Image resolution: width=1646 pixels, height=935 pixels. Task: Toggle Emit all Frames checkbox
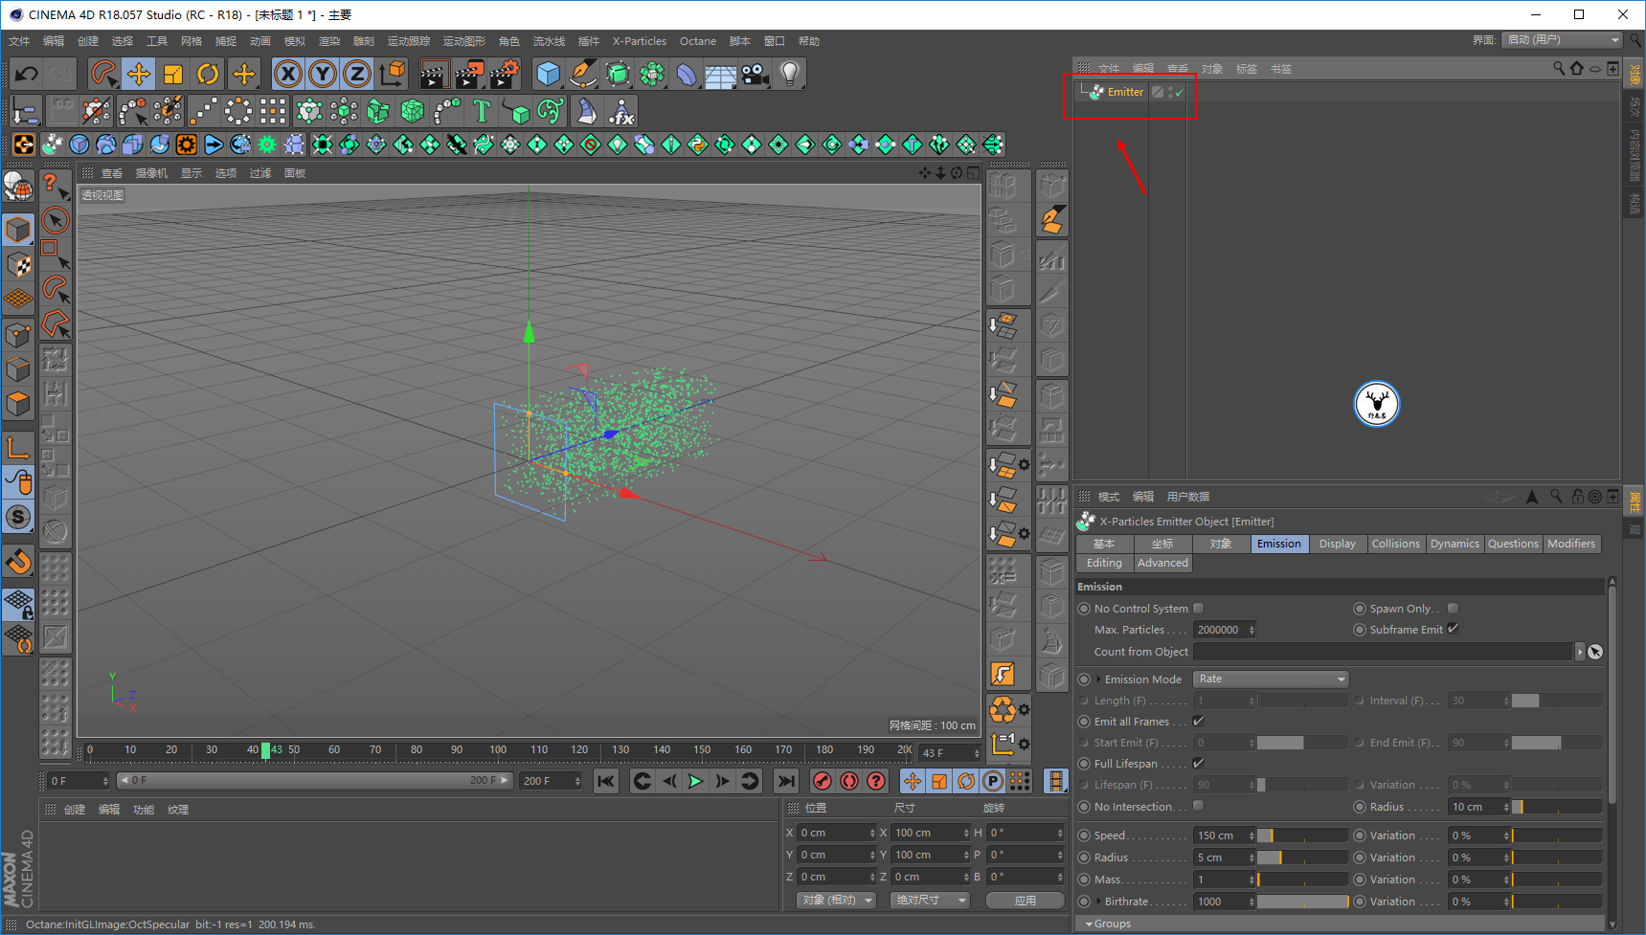coord(1198,721)
